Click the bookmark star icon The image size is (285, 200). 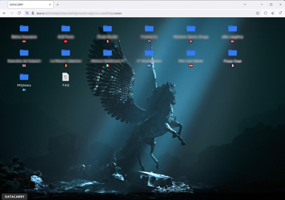pyautogui.click(x=258, y=13)
